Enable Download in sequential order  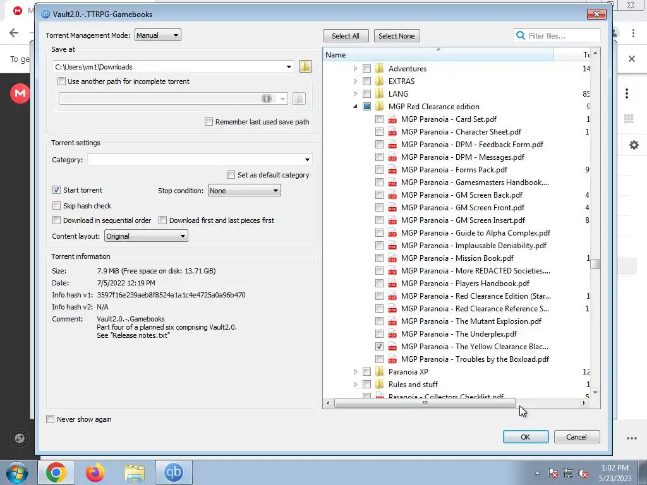coord(56,220)
